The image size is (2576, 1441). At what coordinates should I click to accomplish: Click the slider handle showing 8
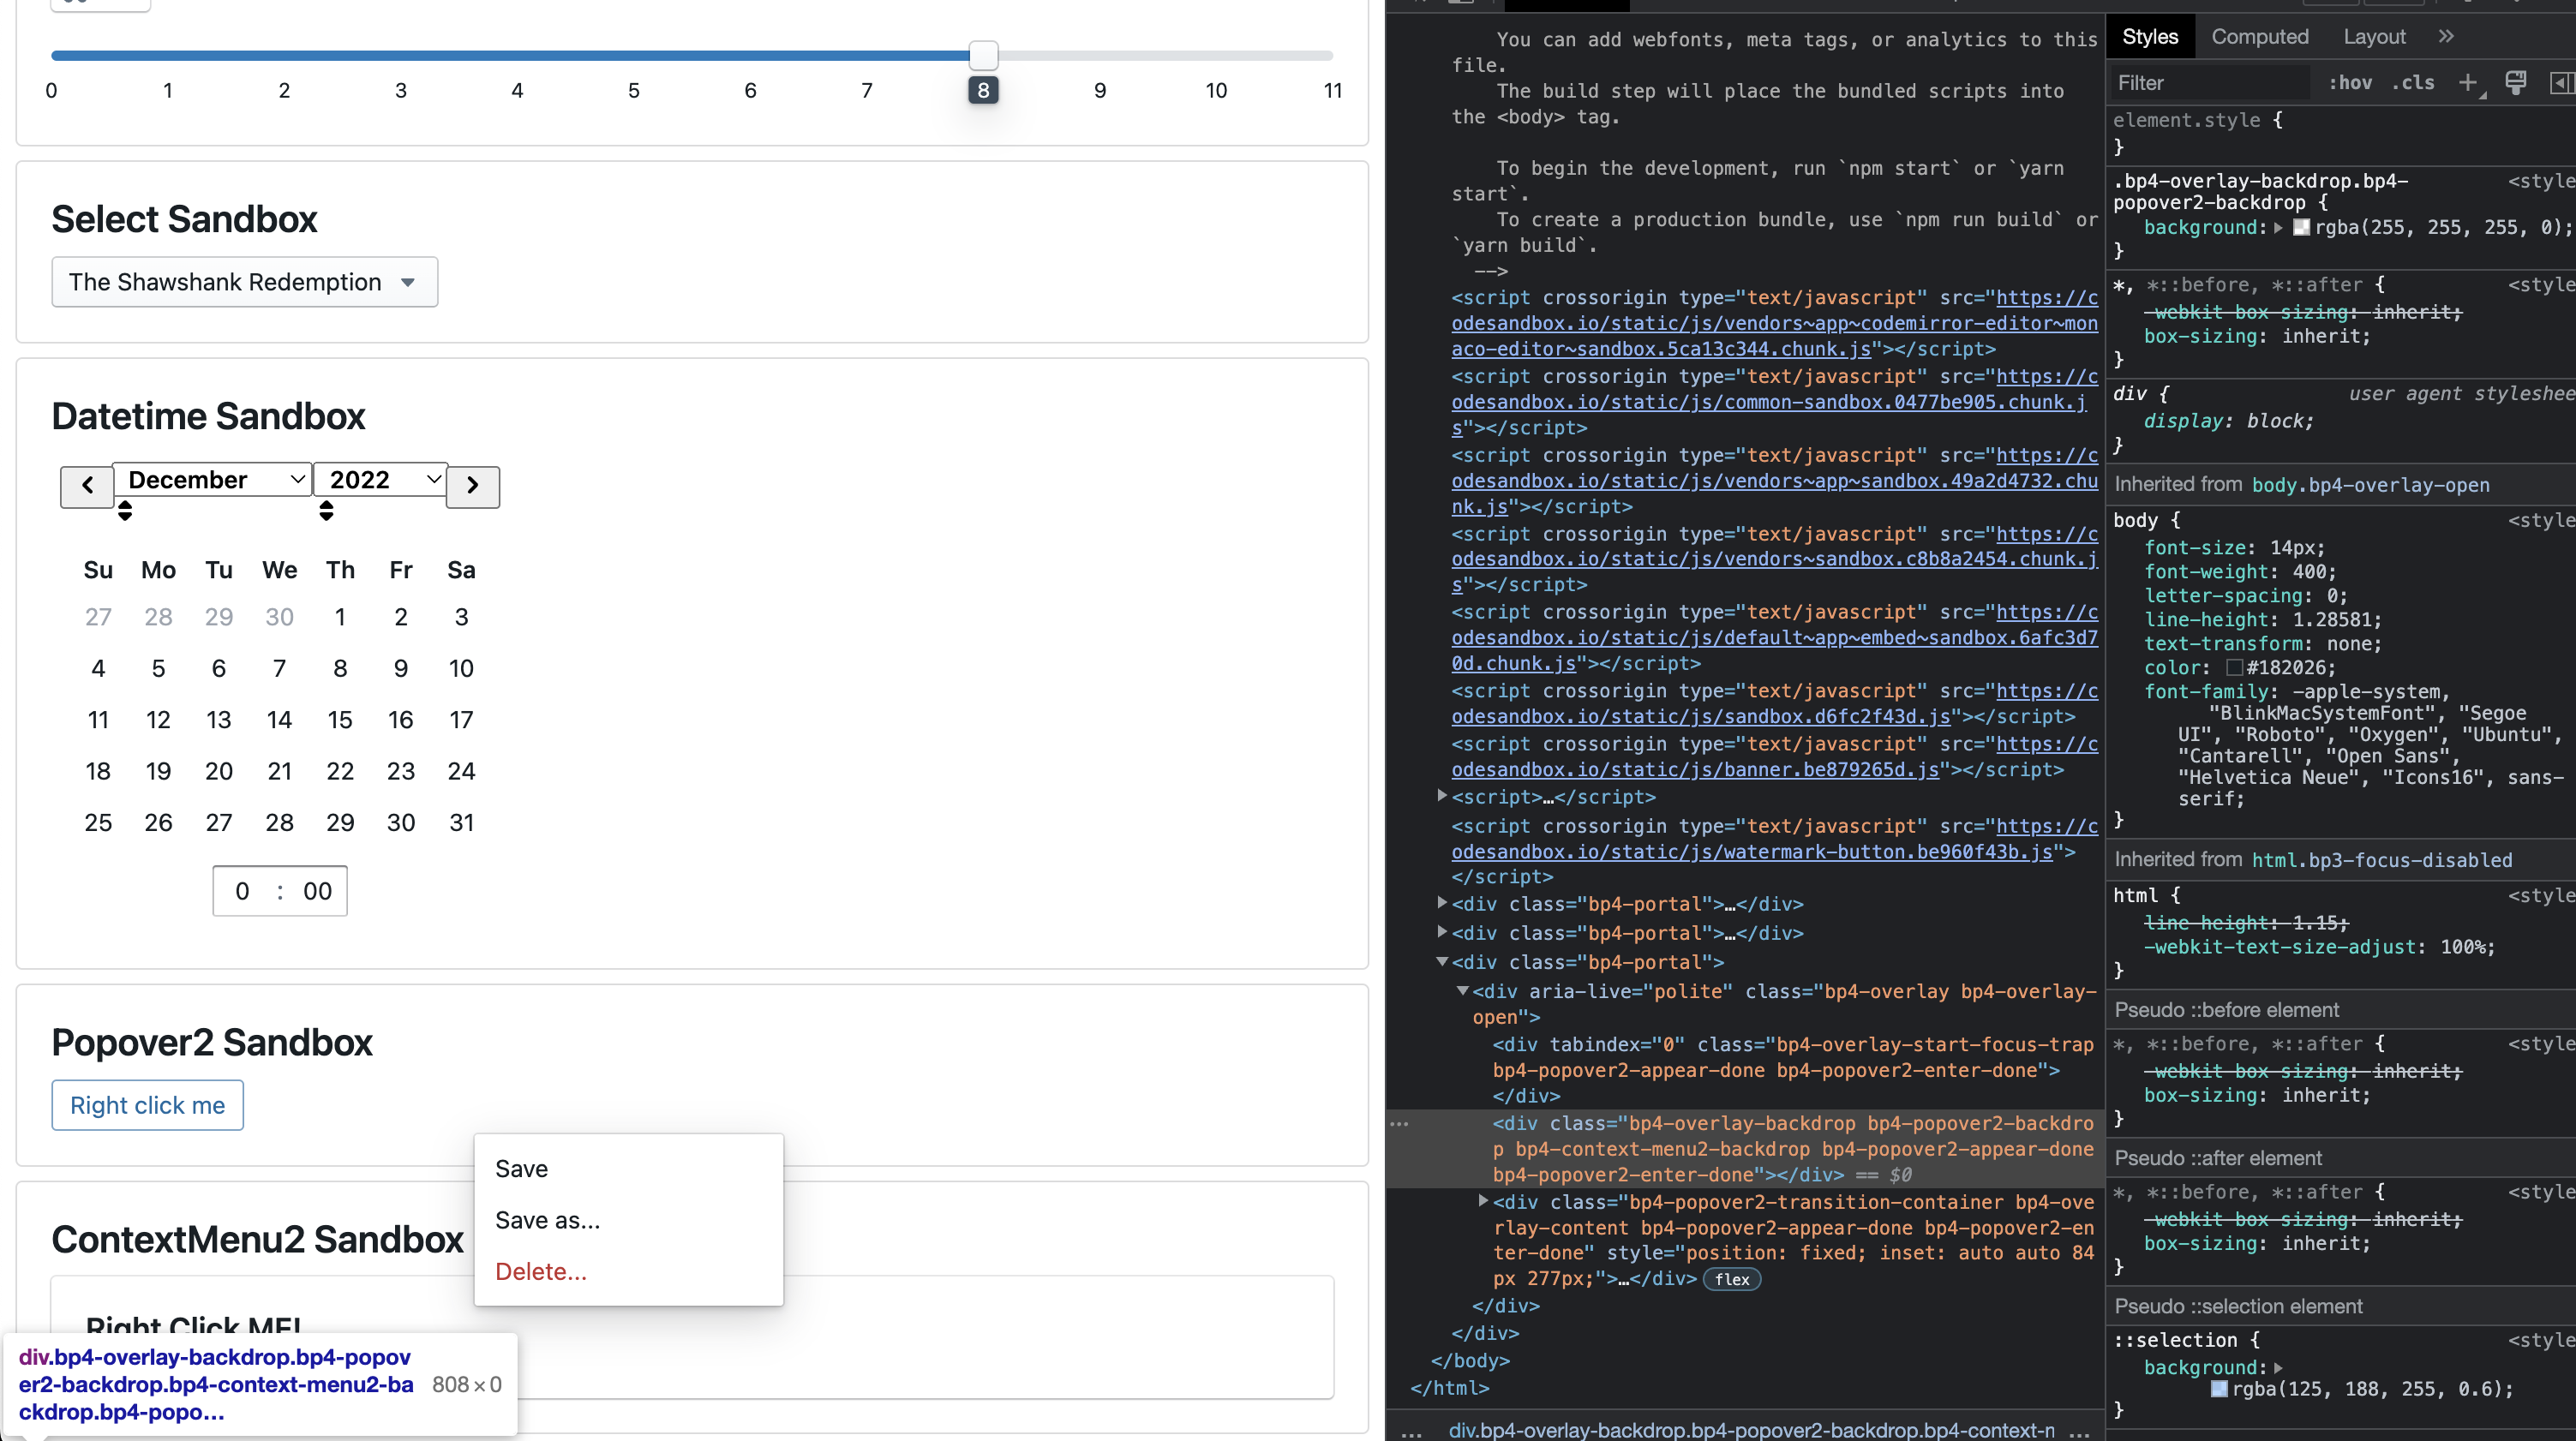983,56
